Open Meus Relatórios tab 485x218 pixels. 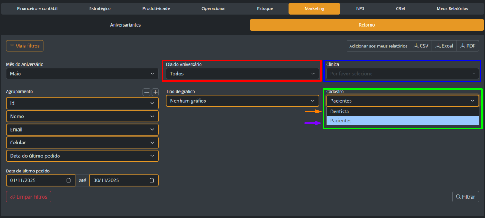(x=452, y=9)
